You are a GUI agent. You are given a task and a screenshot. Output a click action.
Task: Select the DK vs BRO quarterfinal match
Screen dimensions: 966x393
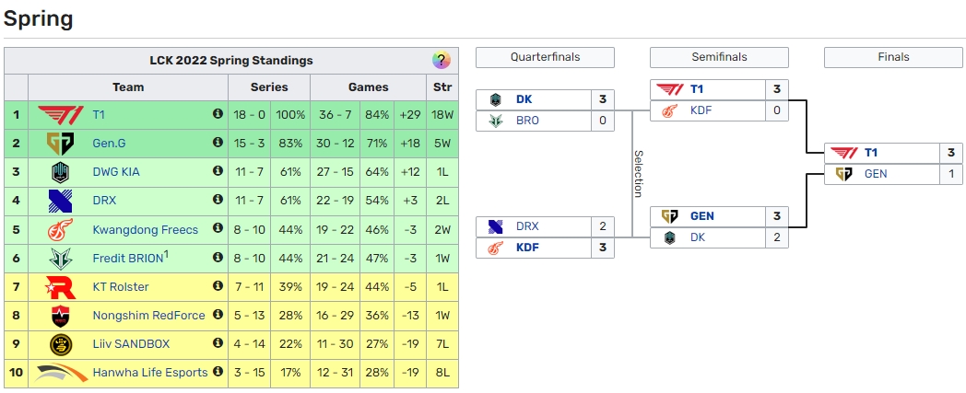click(545, 110)
